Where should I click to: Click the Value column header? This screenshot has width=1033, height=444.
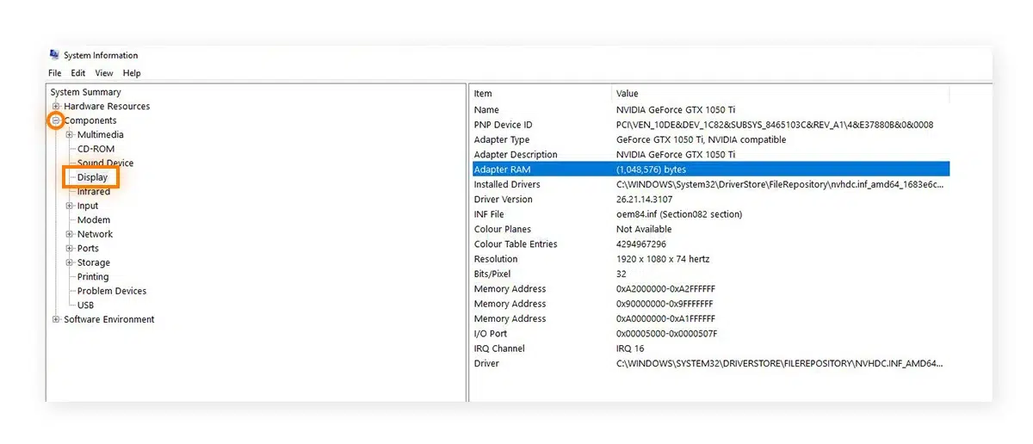781,93
